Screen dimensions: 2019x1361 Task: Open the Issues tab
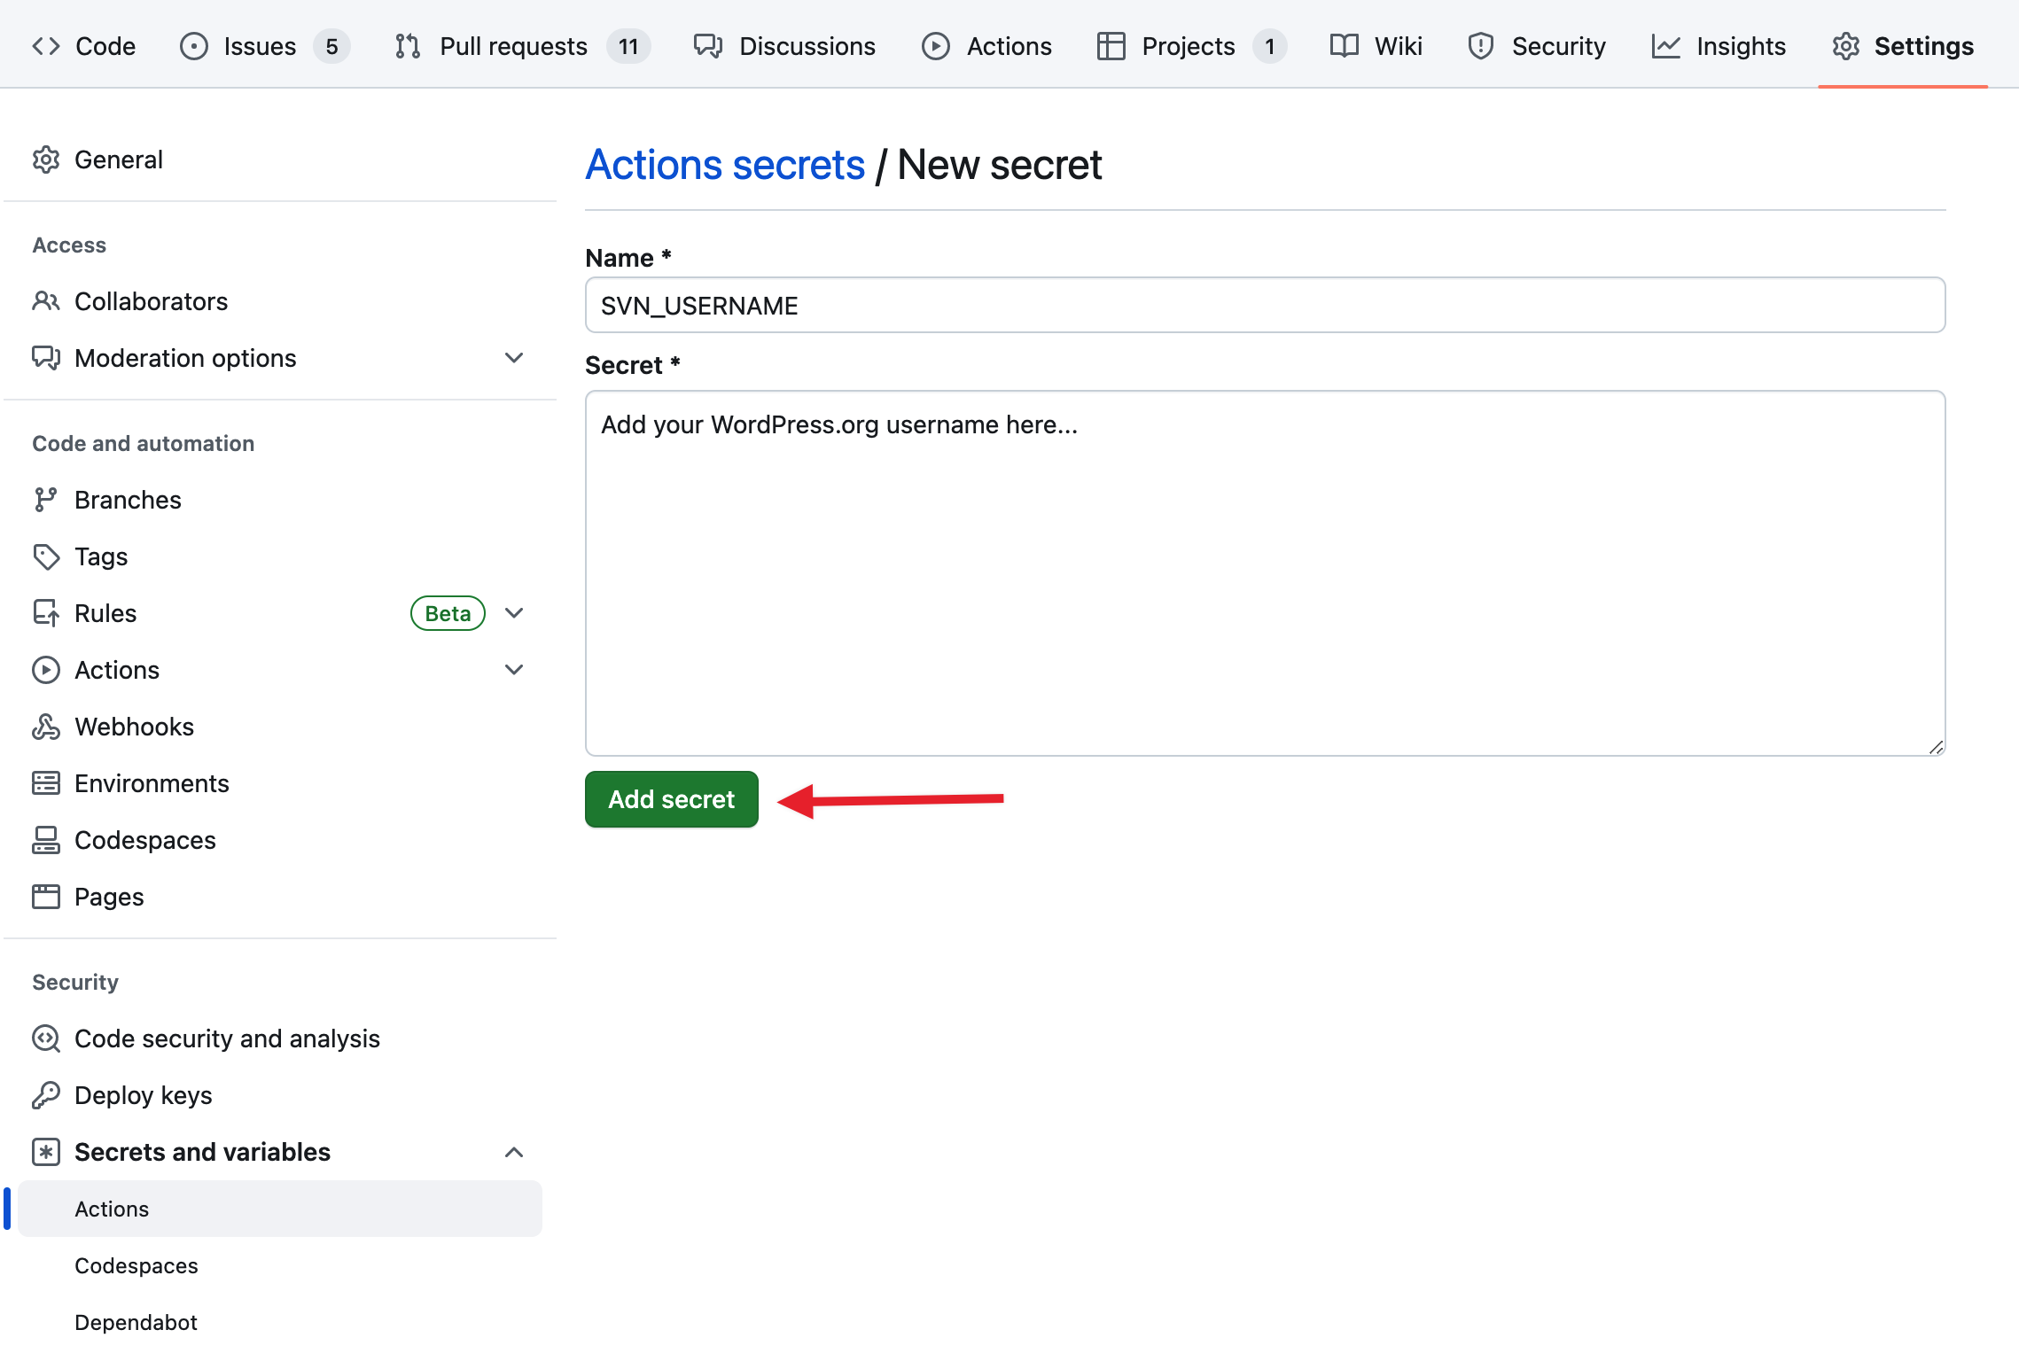pos(260,46)
